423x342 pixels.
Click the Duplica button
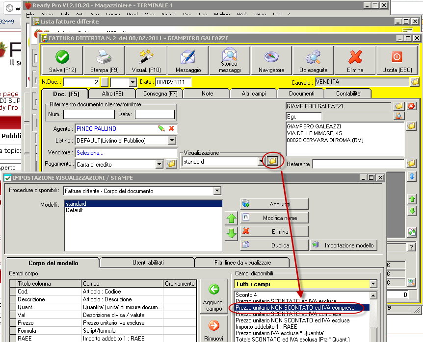tap(274, 245)
